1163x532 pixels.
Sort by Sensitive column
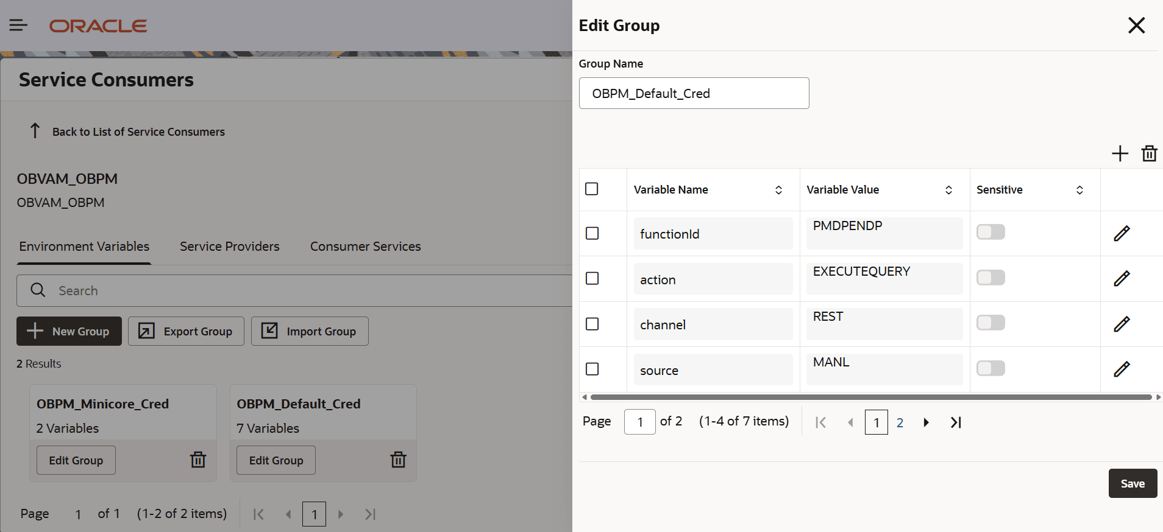pos(1079,190)
